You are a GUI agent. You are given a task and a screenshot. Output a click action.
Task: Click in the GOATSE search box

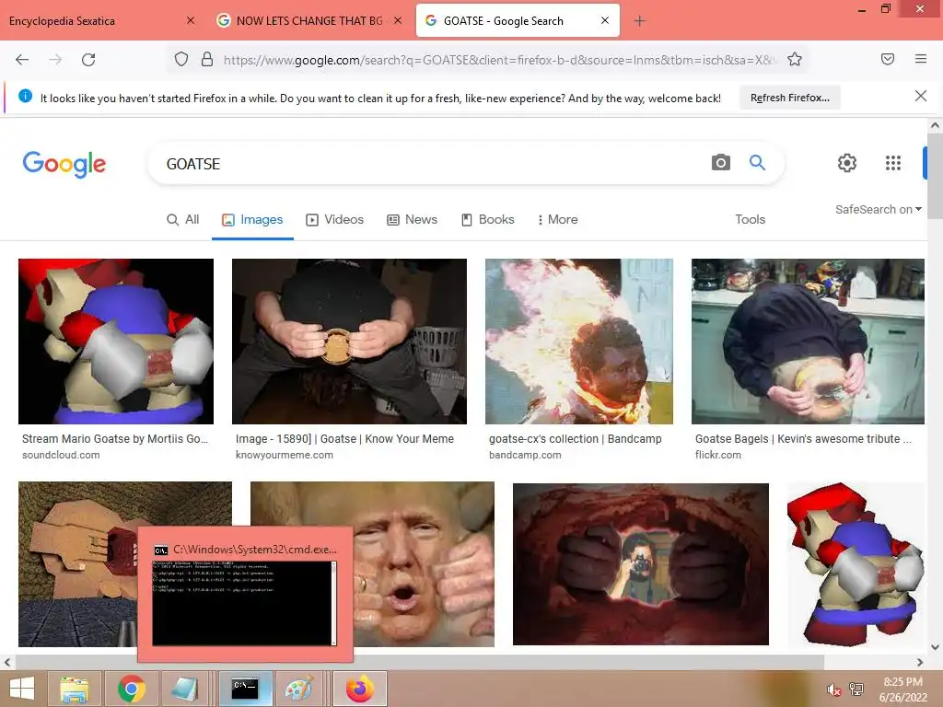coord(433,164)
